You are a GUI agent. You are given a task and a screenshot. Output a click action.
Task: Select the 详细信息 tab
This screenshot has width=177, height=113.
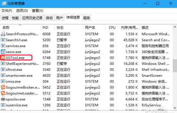click(73, 18)
